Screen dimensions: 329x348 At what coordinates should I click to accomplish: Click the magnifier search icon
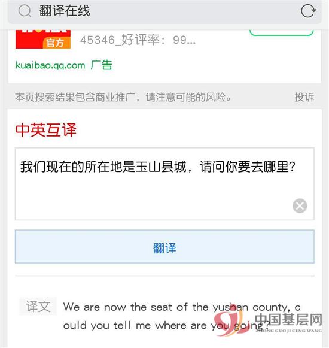[x=25, y=11]
